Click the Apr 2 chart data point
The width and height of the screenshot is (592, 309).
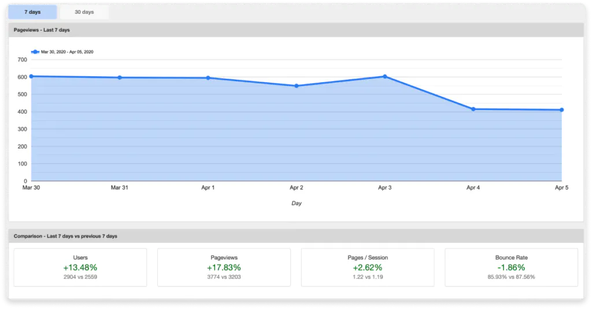click(x=297, y=86)
